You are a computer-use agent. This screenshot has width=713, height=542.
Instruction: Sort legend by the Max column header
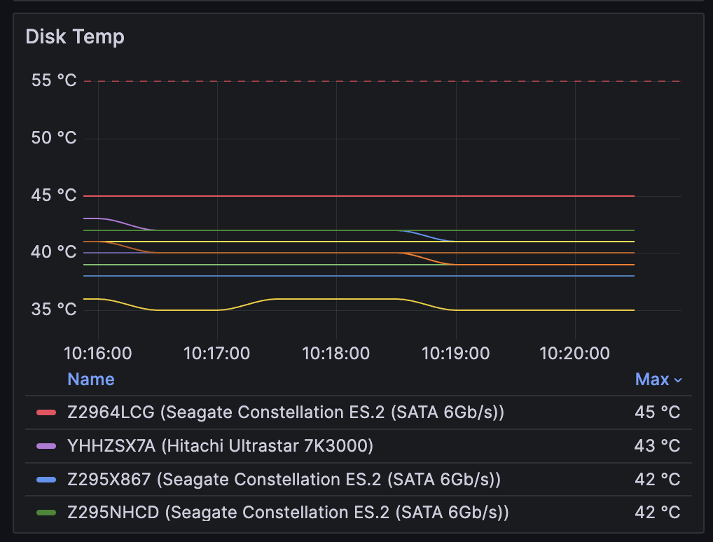coord(651,380)
